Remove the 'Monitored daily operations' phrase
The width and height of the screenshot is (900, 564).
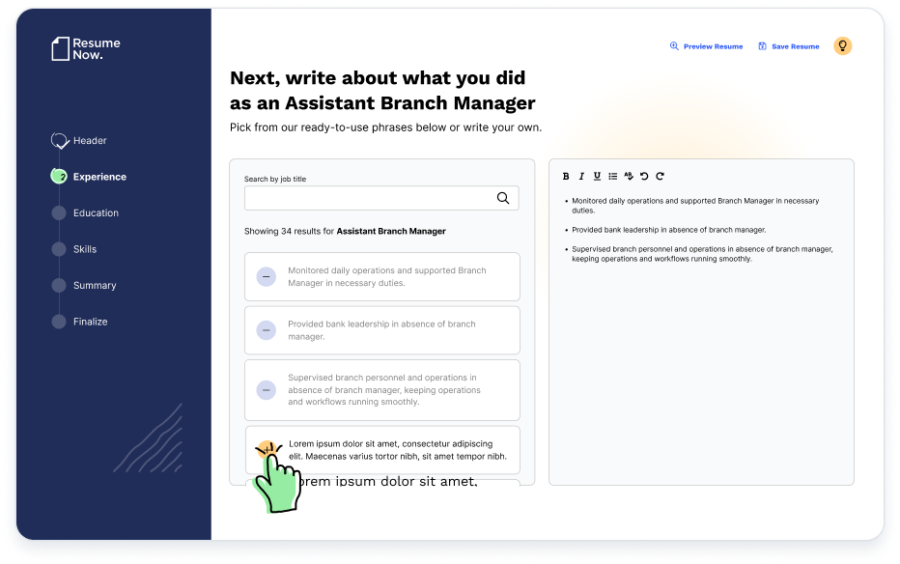(266, 277)
